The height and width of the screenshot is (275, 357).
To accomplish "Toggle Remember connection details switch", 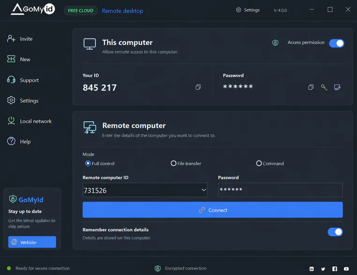I will [x=335, y=232].
